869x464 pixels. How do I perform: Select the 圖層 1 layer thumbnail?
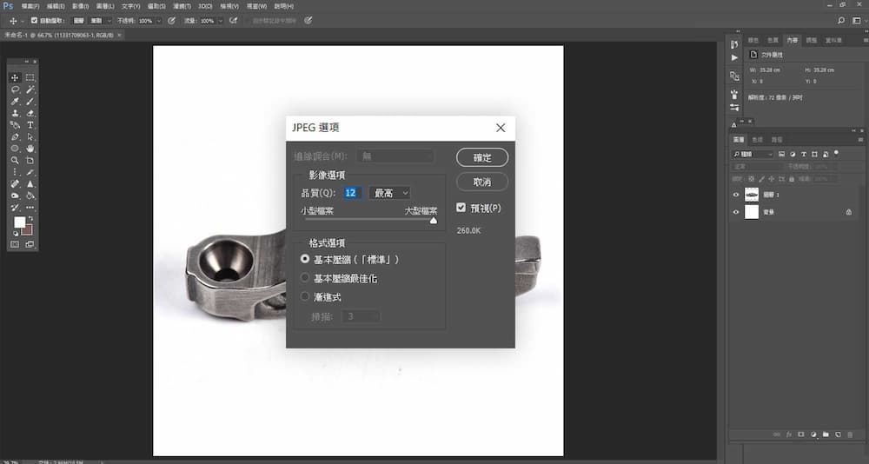point(752,195)
